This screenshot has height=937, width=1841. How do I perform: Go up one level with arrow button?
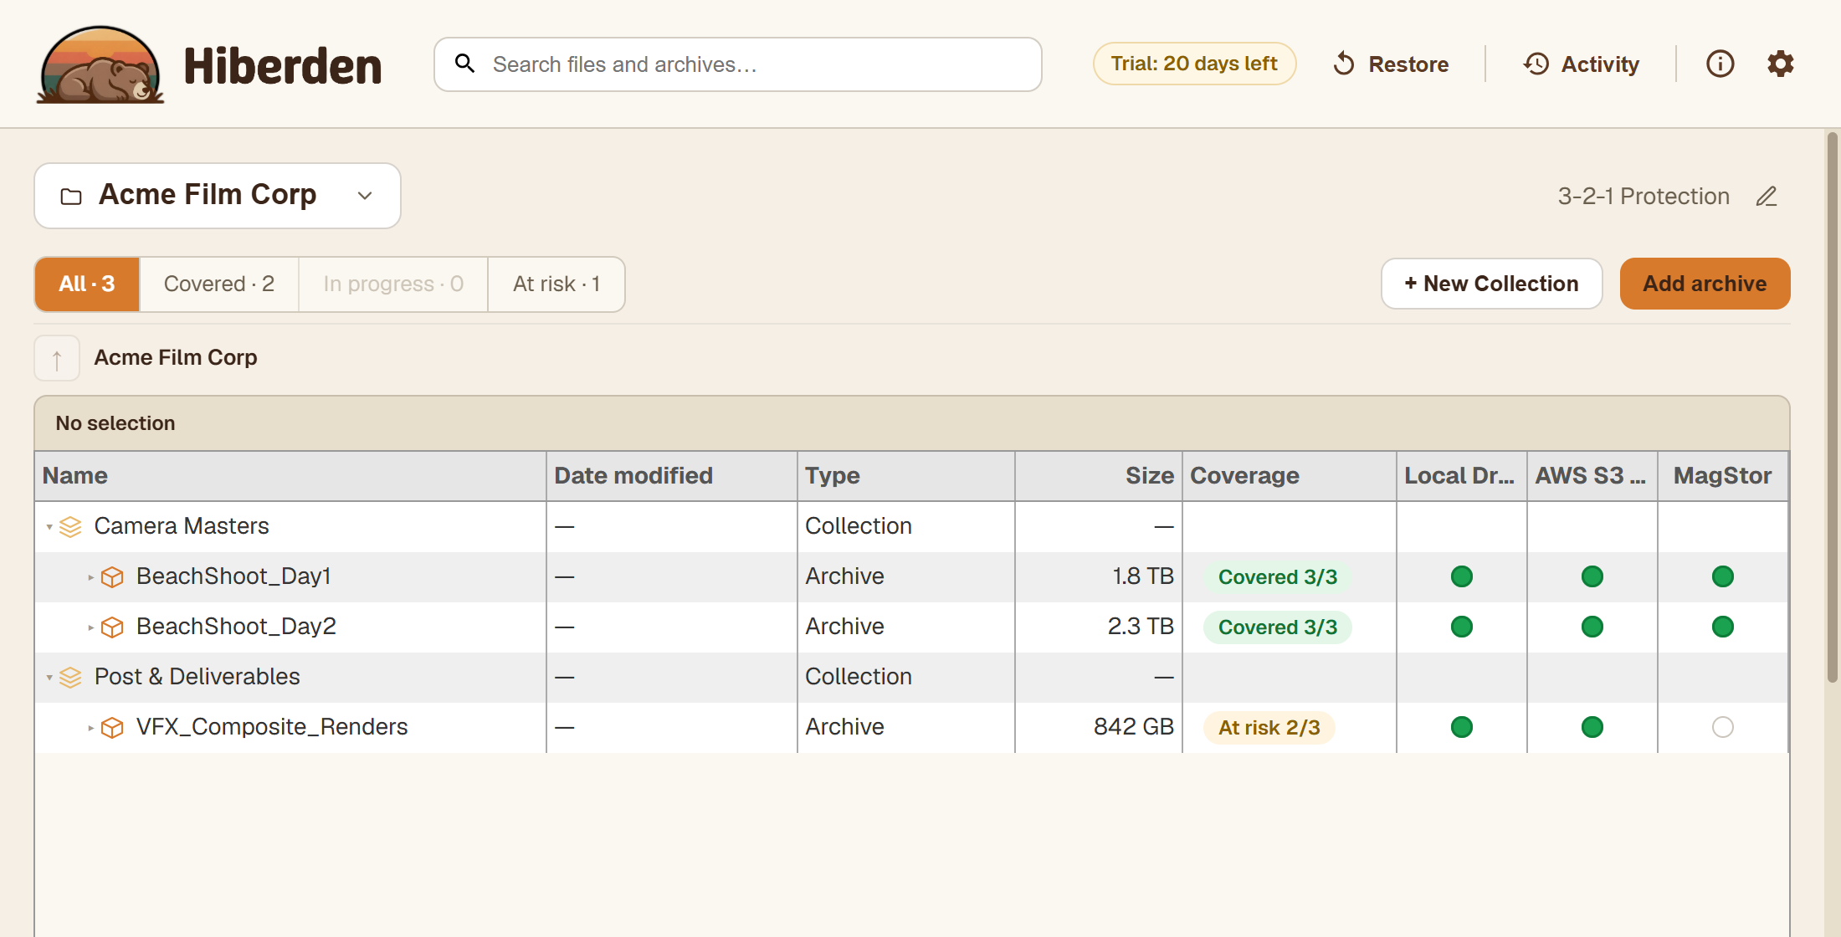coord(57,358)
